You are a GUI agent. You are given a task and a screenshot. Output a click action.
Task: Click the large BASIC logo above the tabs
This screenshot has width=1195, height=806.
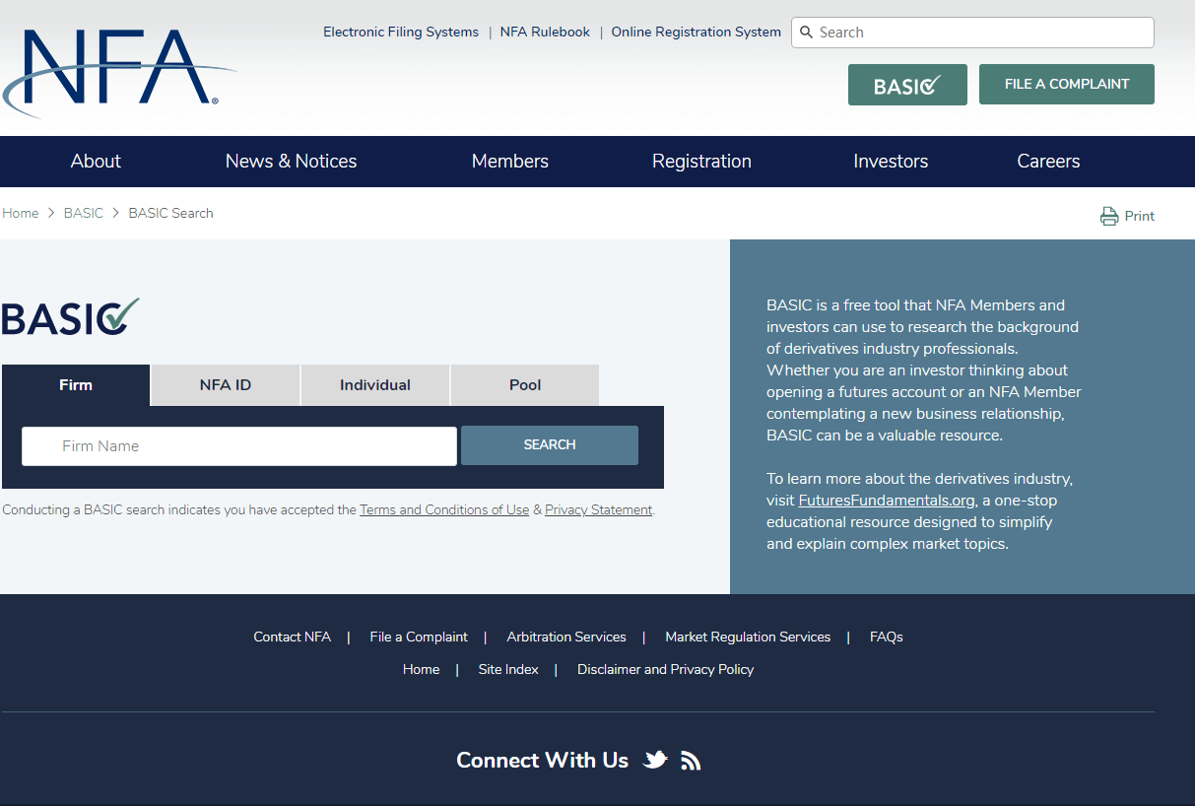coord(71,317)
